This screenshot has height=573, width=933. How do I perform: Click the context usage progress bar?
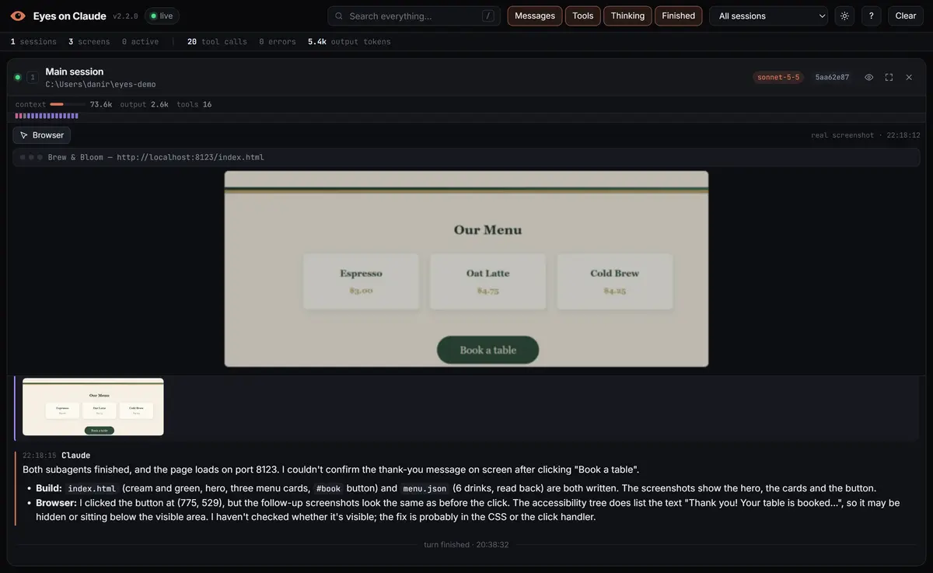(68, 104)
